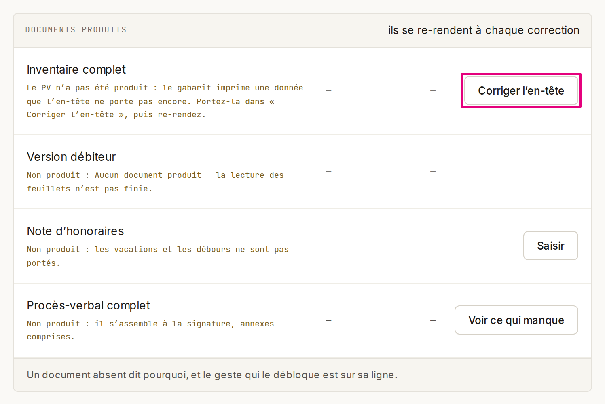The width and height of the screenshot is (605, 404).
Task: Select the "Note d'honoraires" row title
Action: coord(75,231)
